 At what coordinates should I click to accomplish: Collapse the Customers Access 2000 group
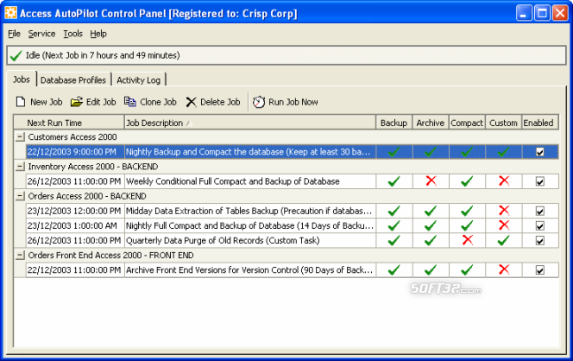(20, 137)
